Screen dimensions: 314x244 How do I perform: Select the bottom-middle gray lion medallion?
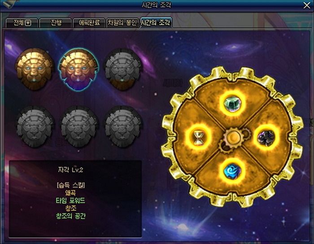tap(78, 127)
